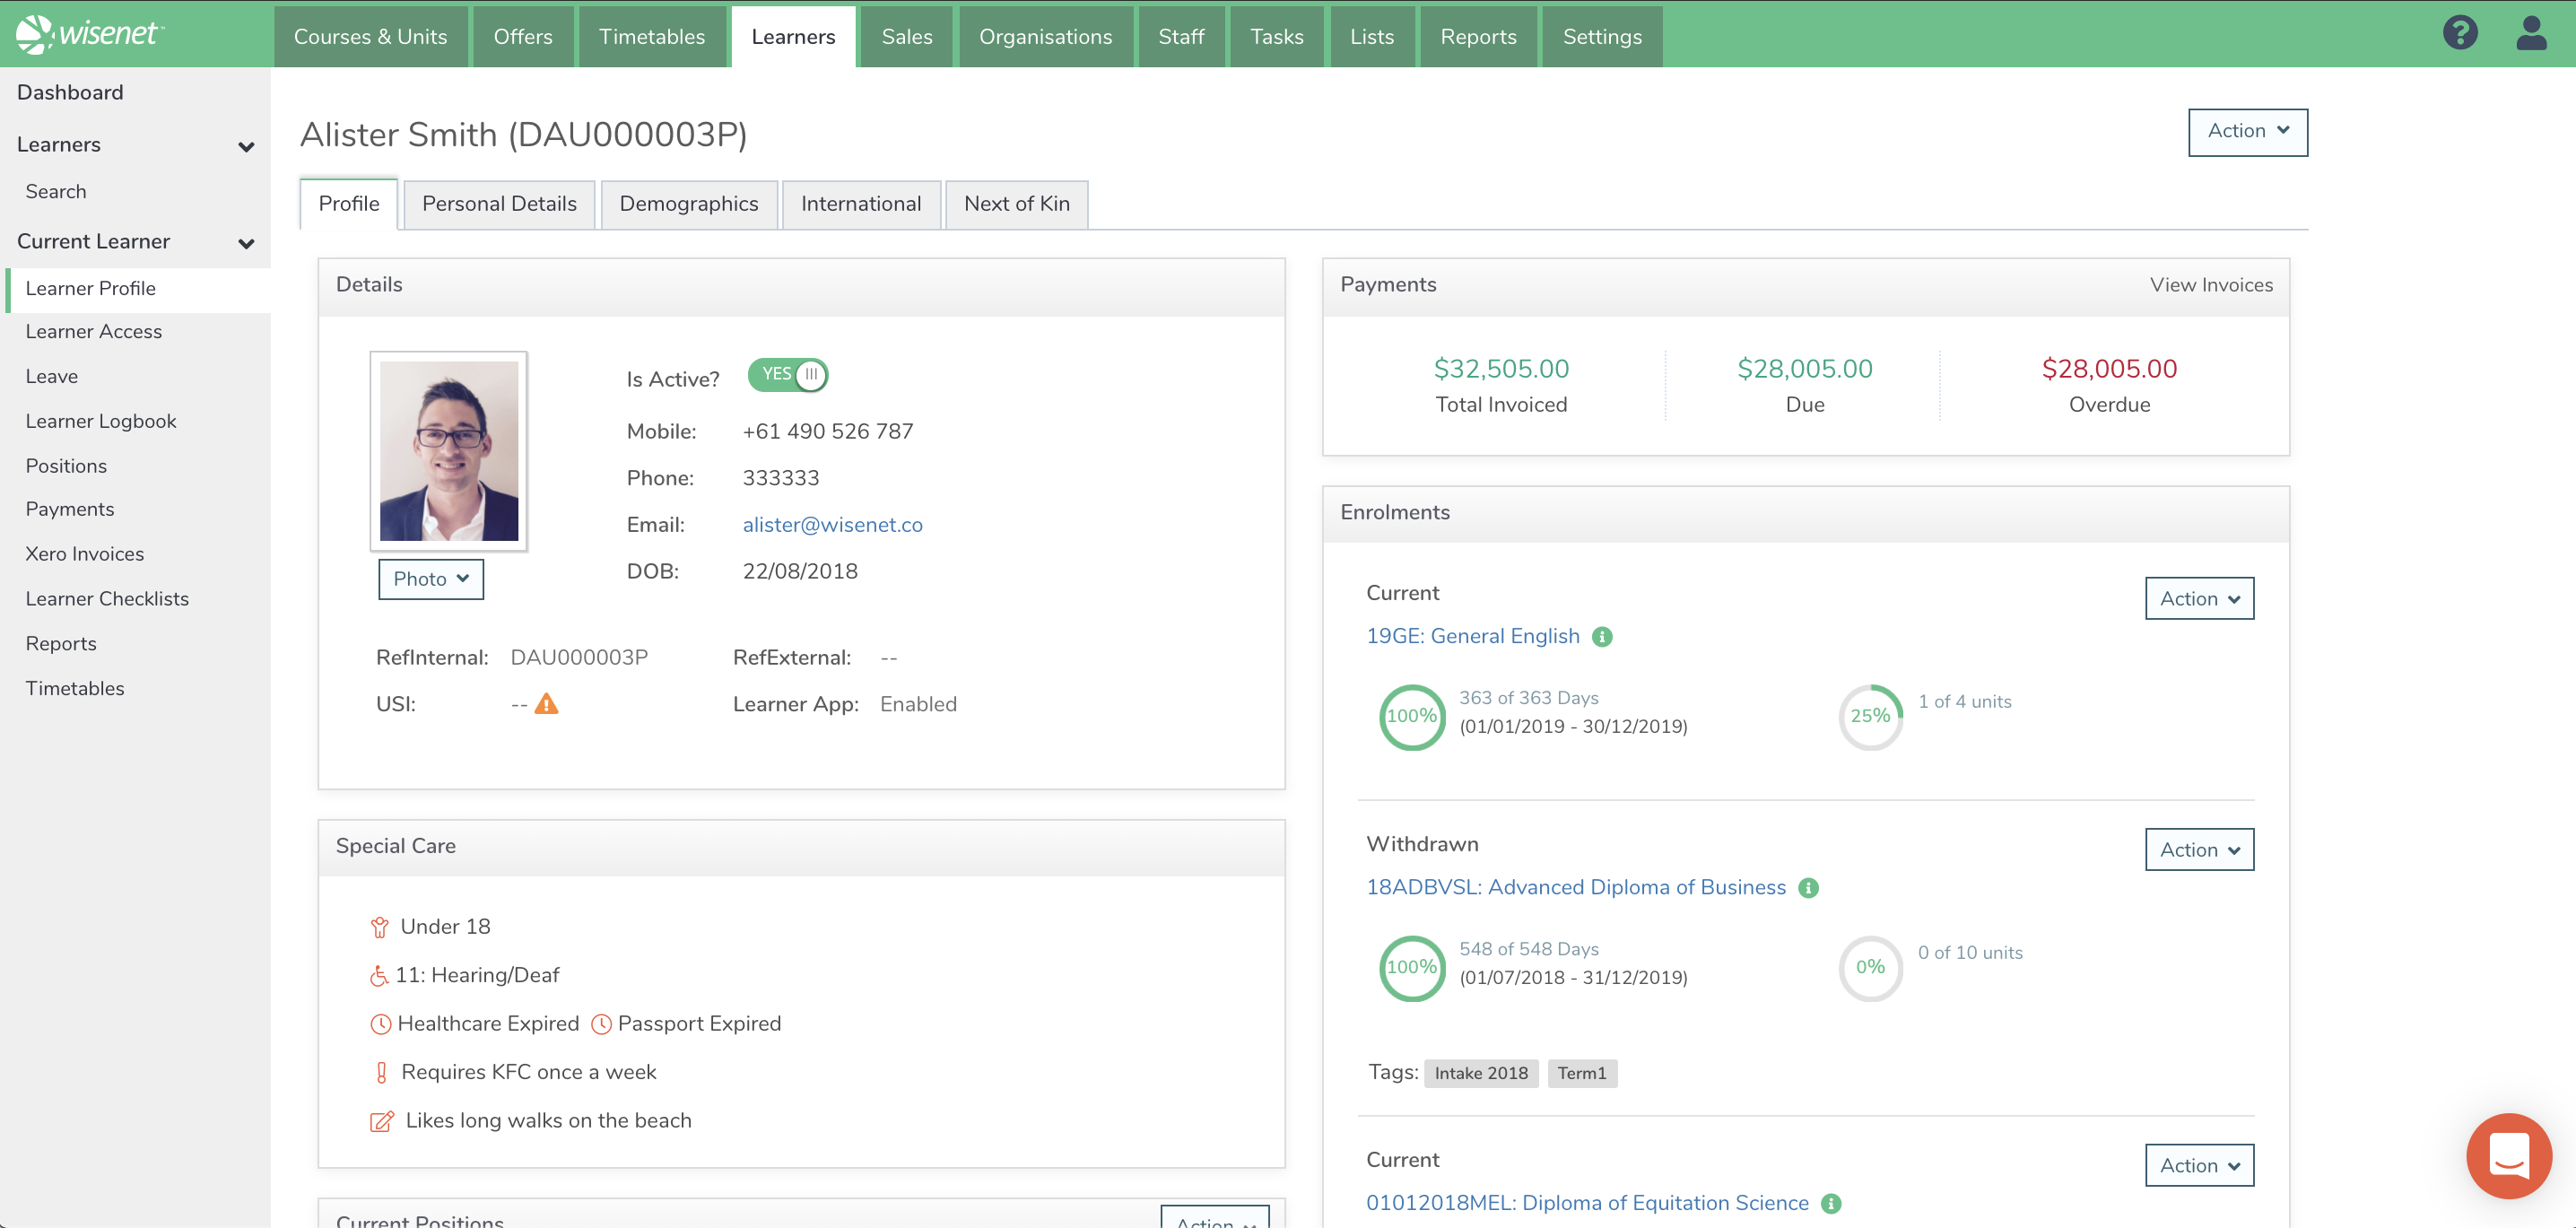Image resolution: width=2576 pixels, height=1228 pixels.
Task: Click info icon beside Advanced Diploma of Business
Action: tap(1808, 888)
